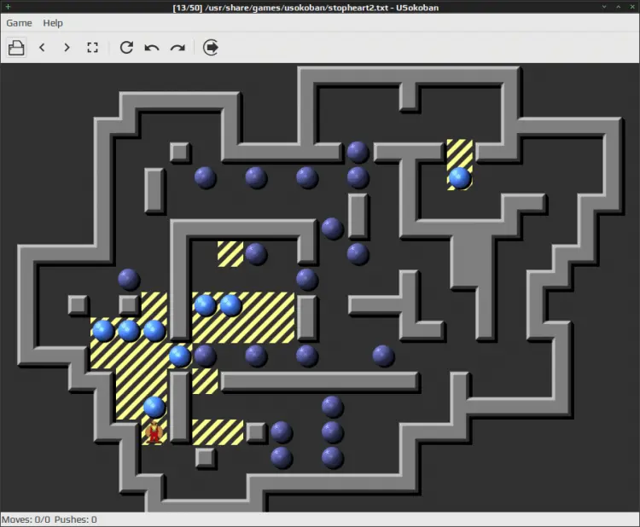
Task: Click the ball directly above the player
Action: click(154, 407)
